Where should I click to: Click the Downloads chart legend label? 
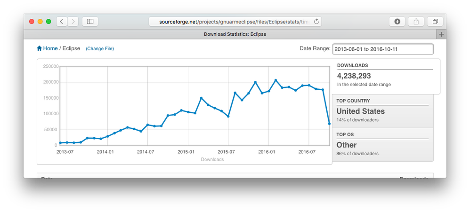(212, 160)
